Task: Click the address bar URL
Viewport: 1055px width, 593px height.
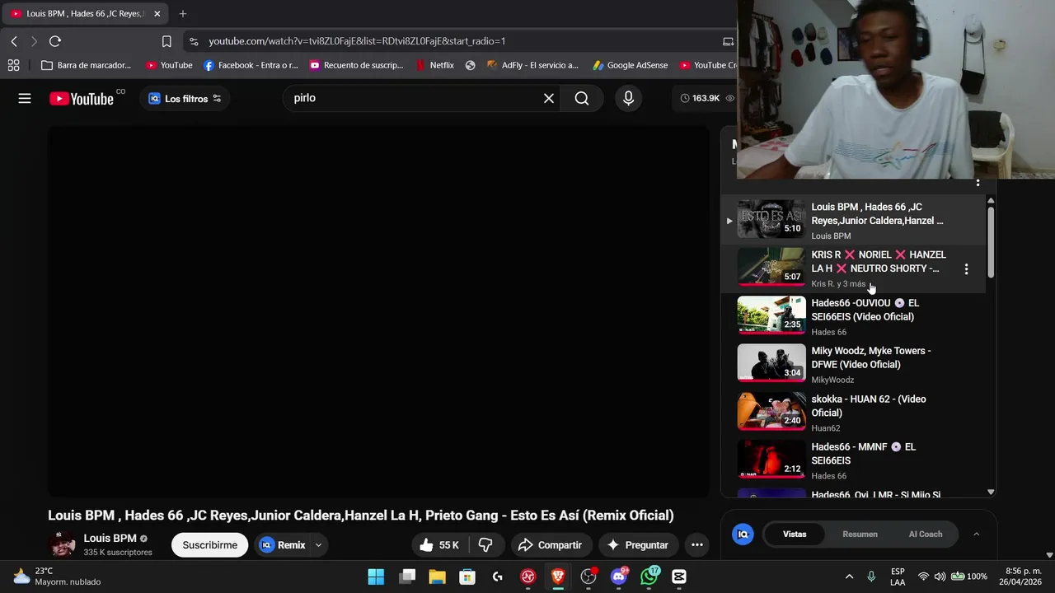Action: click(357, 41)
